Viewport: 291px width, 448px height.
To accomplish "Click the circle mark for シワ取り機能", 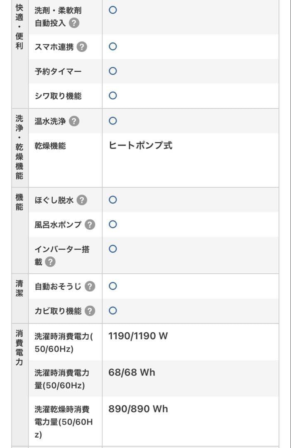I will [112, 95].
